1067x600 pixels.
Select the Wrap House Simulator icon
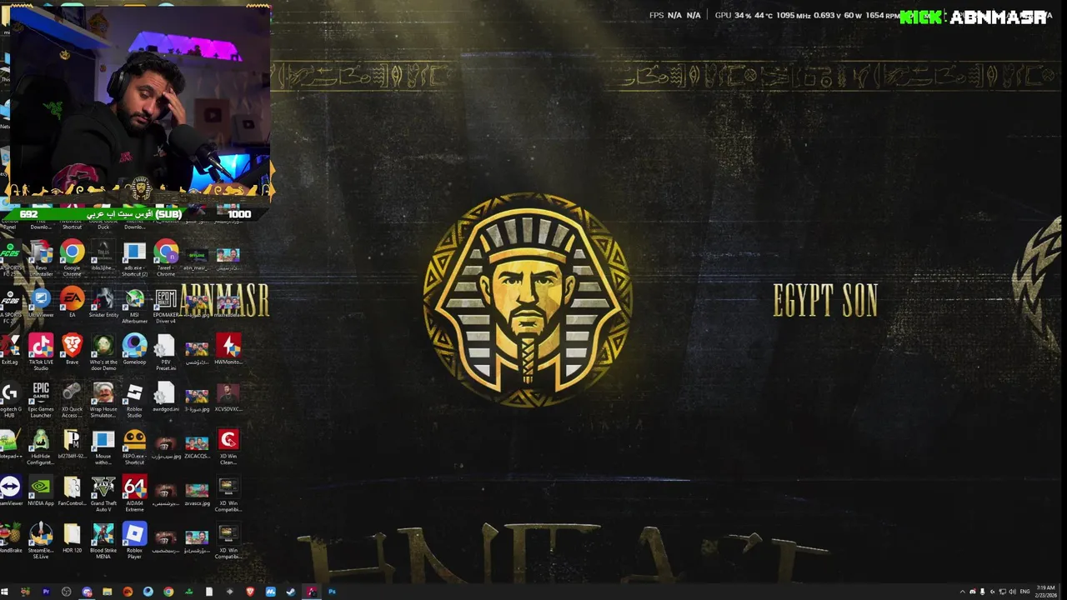[x=103, y=399]
